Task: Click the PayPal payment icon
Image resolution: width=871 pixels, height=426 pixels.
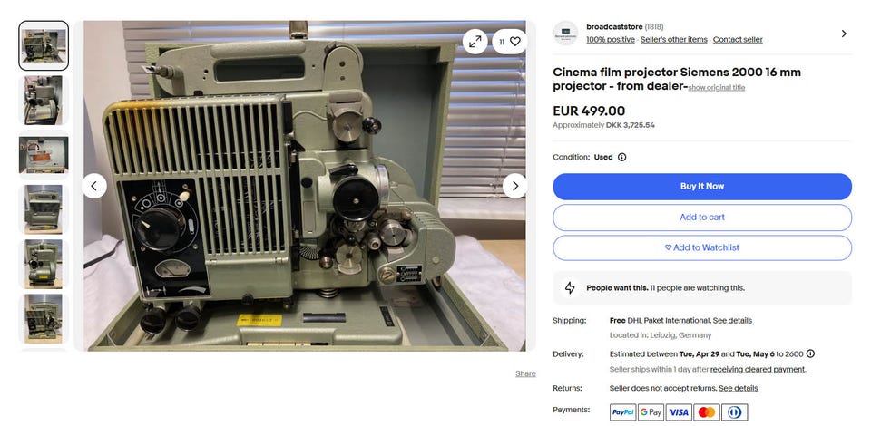Action: point(622,412)
